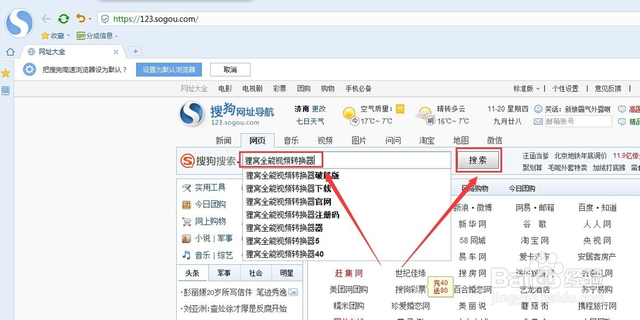Open dropdown arrow next to undo icon

point(90,19)
